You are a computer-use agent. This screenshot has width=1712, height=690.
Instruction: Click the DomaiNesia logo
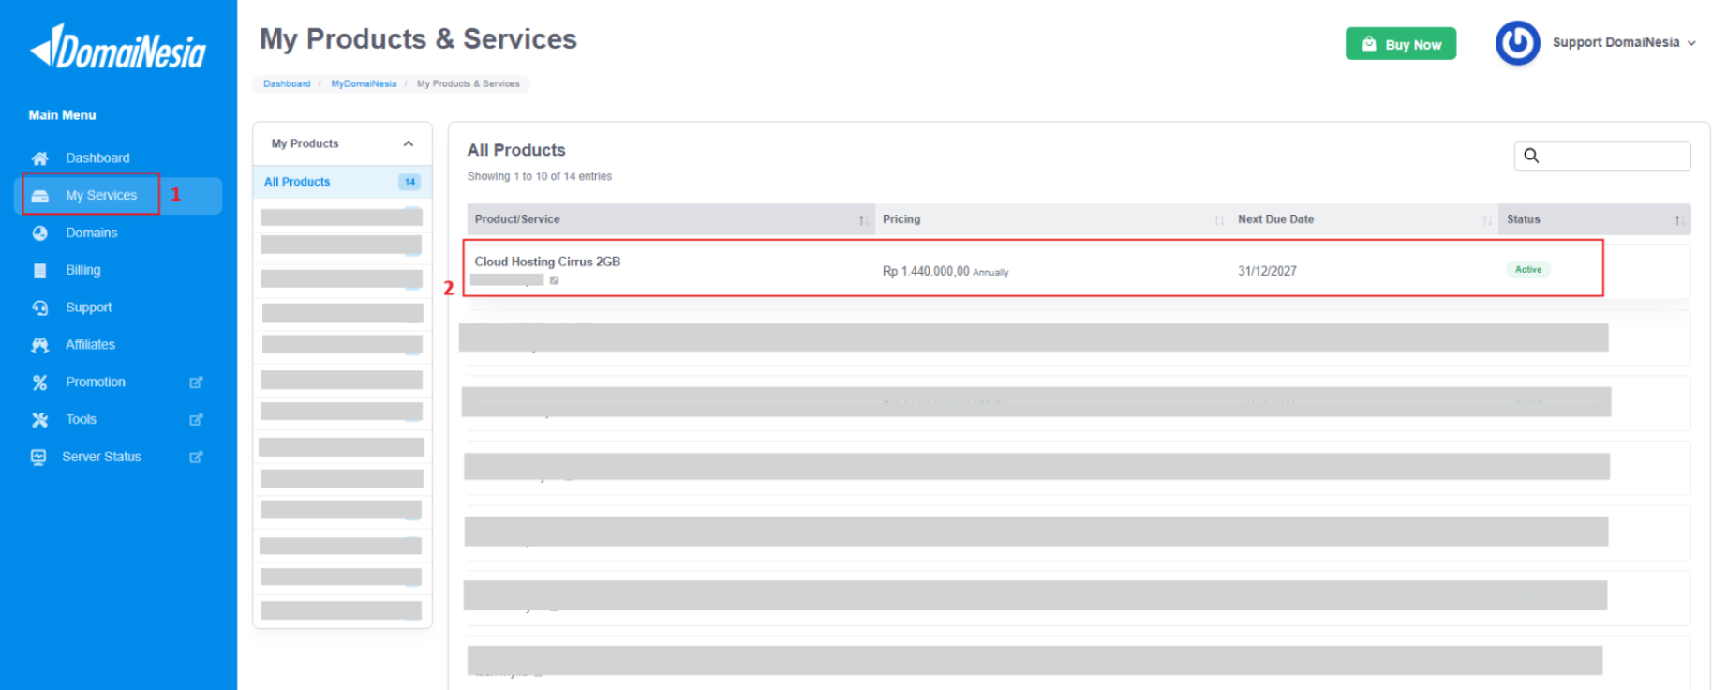[118, 49]
